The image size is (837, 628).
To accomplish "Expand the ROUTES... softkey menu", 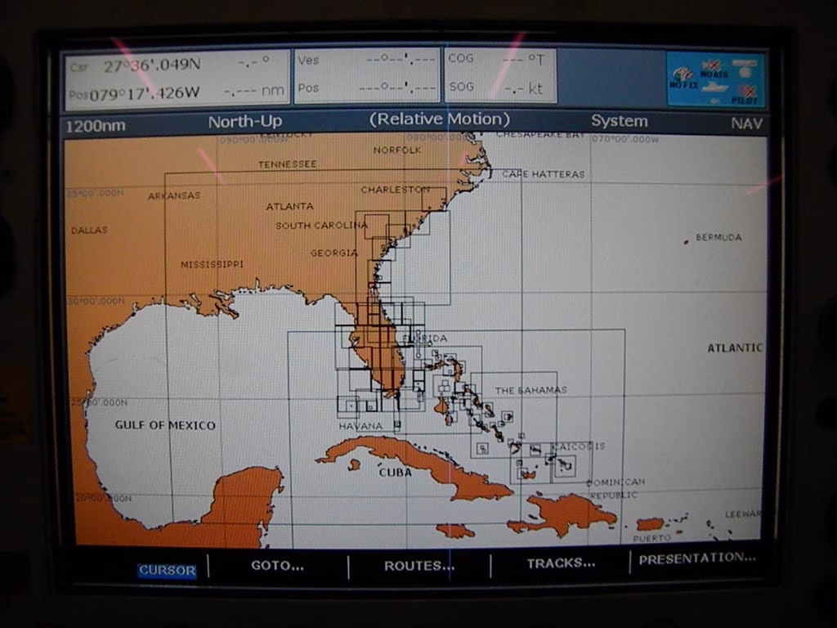I will [x=418, y=565].
